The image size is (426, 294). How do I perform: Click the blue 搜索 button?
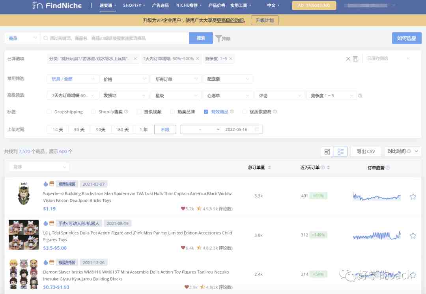coord(201,38)
